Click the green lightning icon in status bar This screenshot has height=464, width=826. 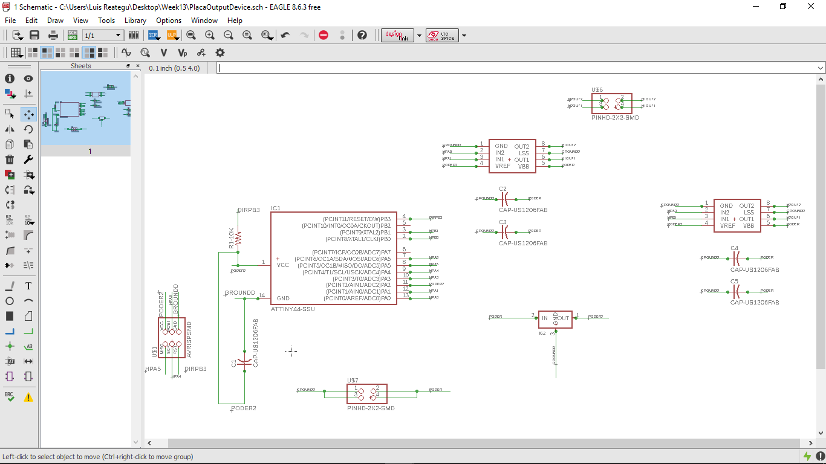pyautogui.click(x=807, y=457)
